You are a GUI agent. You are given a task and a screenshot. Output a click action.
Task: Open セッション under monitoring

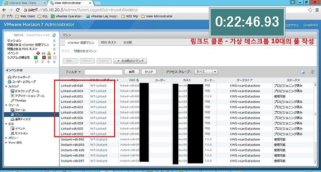pos(19,133)
